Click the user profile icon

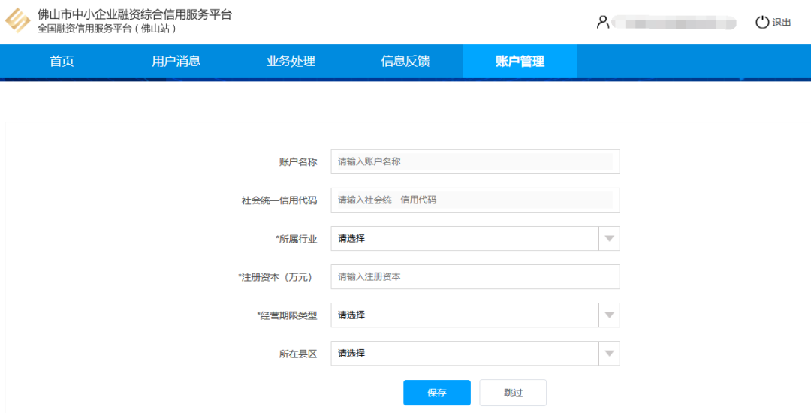(x=602, y=23)
